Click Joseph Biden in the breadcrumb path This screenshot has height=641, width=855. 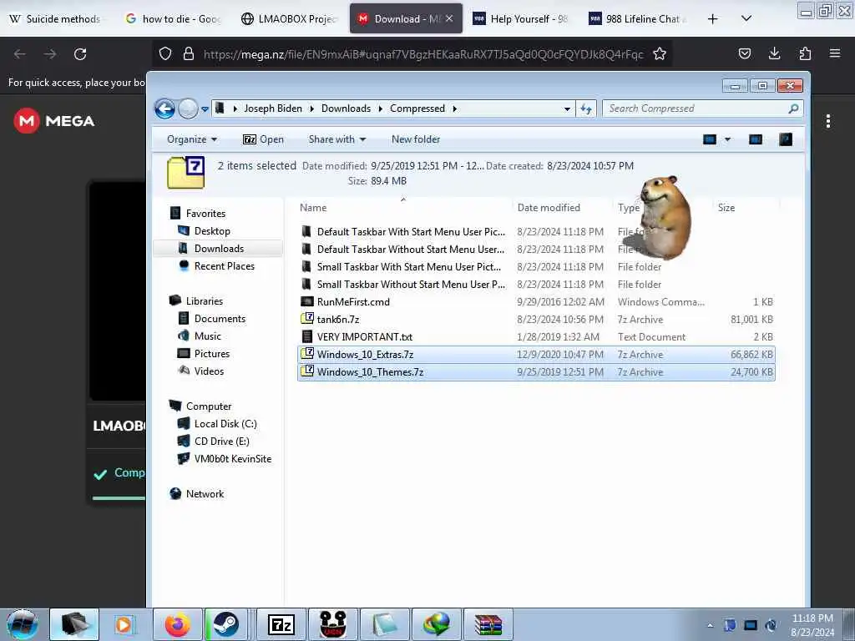(273, 109)
